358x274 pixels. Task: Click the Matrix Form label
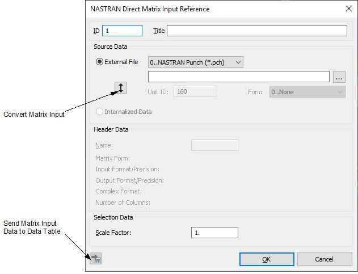click(x=112, y=158)
